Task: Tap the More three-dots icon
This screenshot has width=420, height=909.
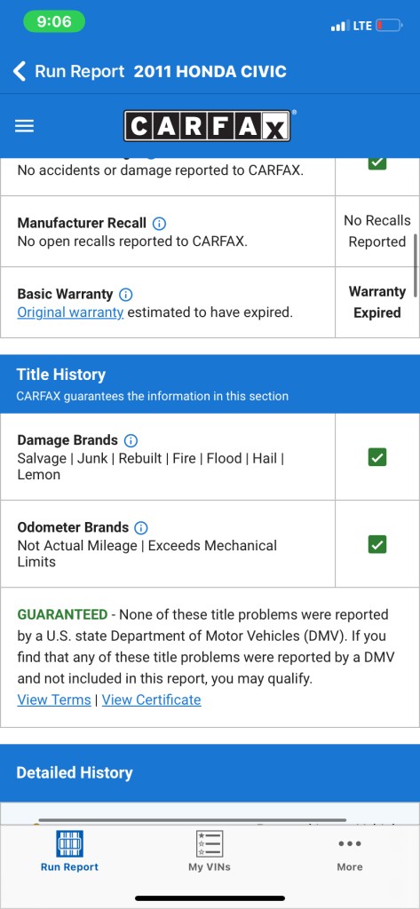Action: click(350, 843)
